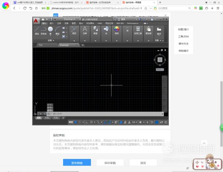This screenshot has width=223, height=172.
Task: Open the browser hamburger menu icon
Action: pyautogui.click(x=218, y=8)
